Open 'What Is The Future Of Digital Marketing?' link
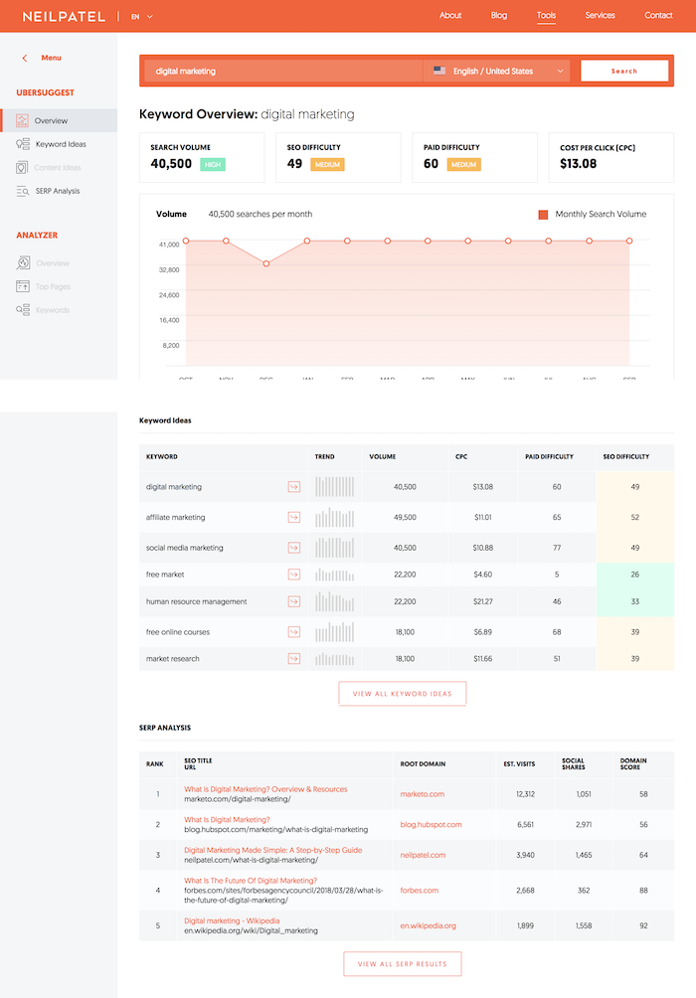The image size is (696, 998). [x=251, y=881]
